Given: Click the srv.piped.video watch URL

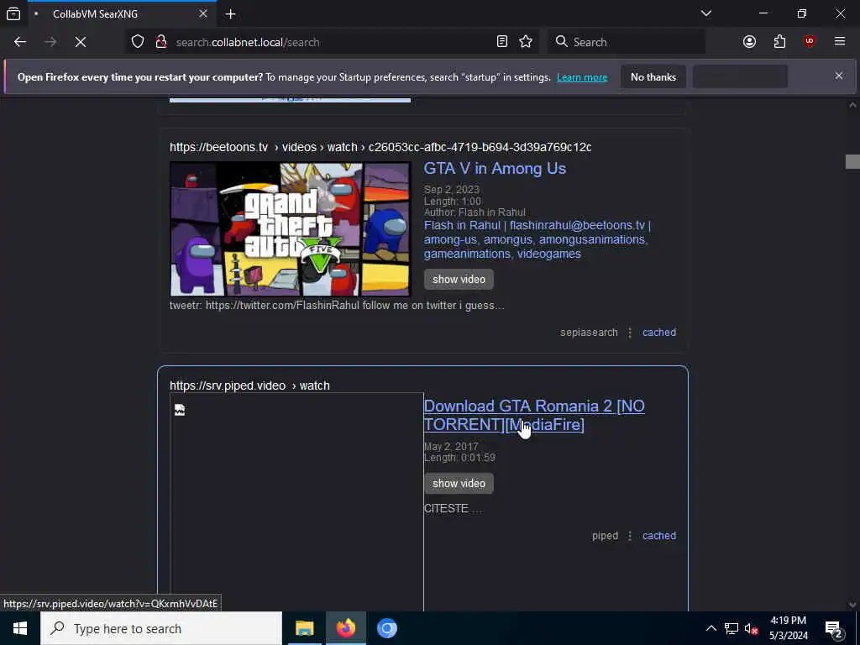Looking at the screenshot, I should click(x=249, y=385).
